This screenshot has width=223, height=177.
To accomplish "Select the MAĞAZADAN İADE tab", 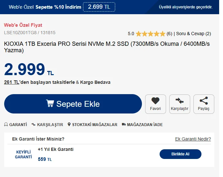I will pyautogui.click(x=145, y=124).
